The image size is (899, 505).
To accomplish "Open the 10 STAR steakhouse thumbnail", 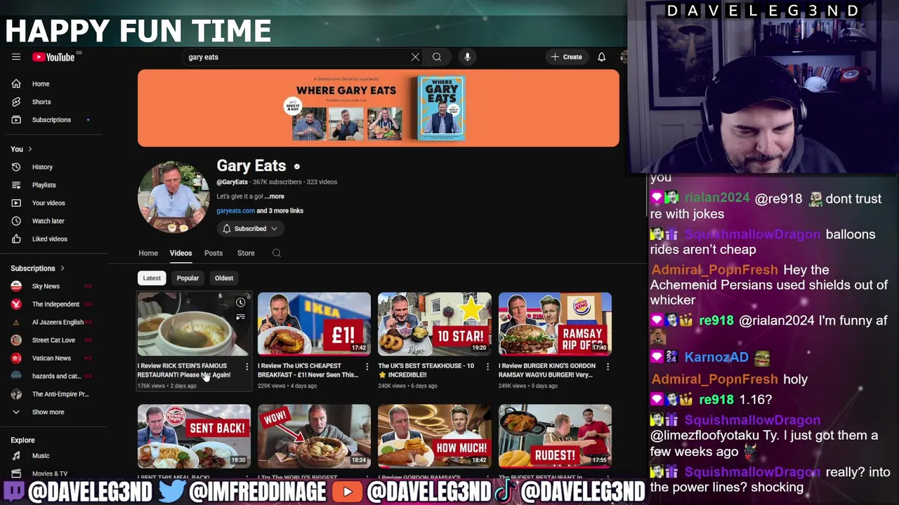I will click(x=435, y=324).
